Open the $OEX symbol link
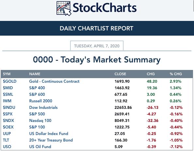This screenshot has width=194, height=151. click(x=8, y=127)
